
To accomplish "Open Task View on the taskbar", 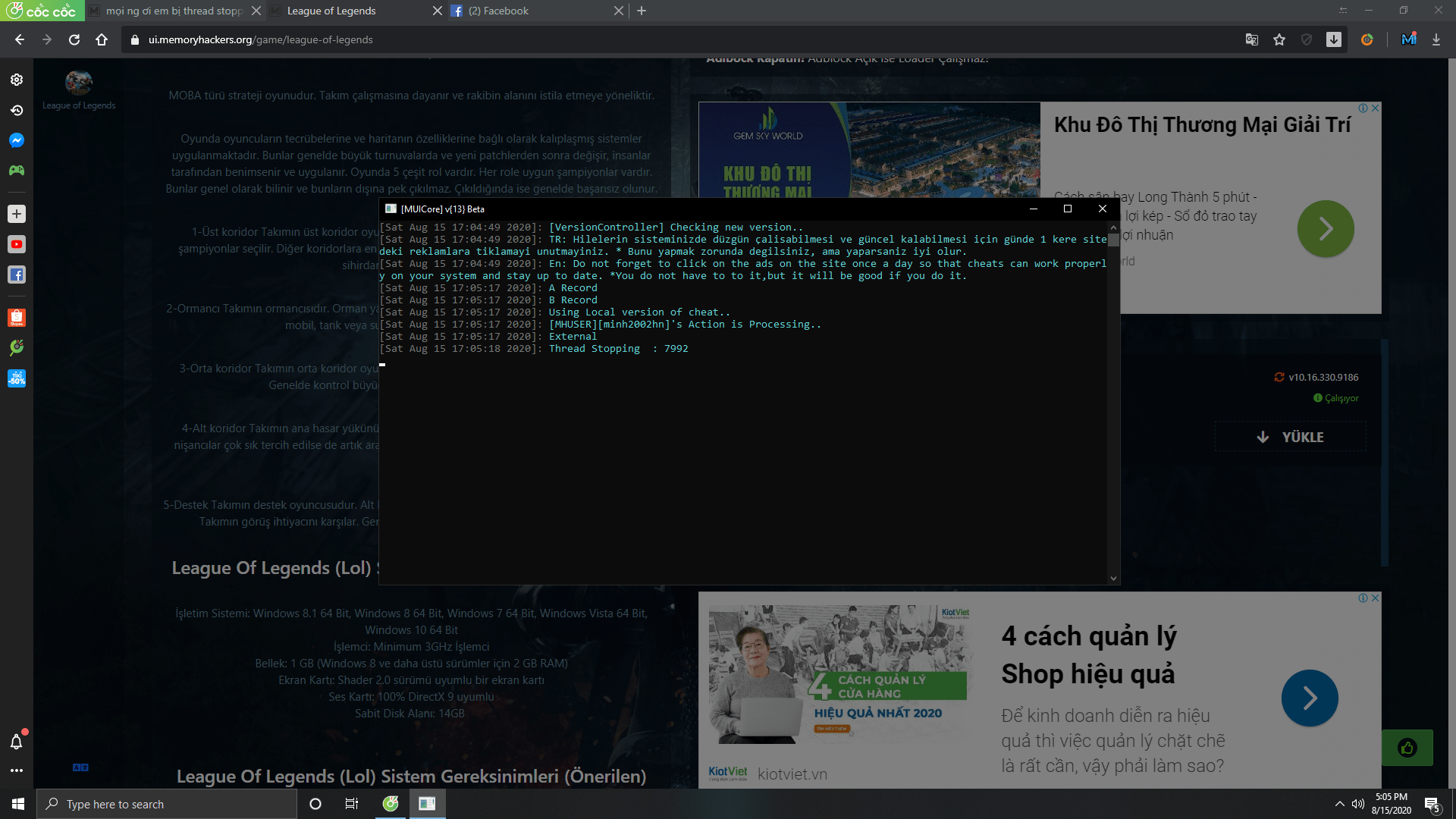I will pos(352,804).
